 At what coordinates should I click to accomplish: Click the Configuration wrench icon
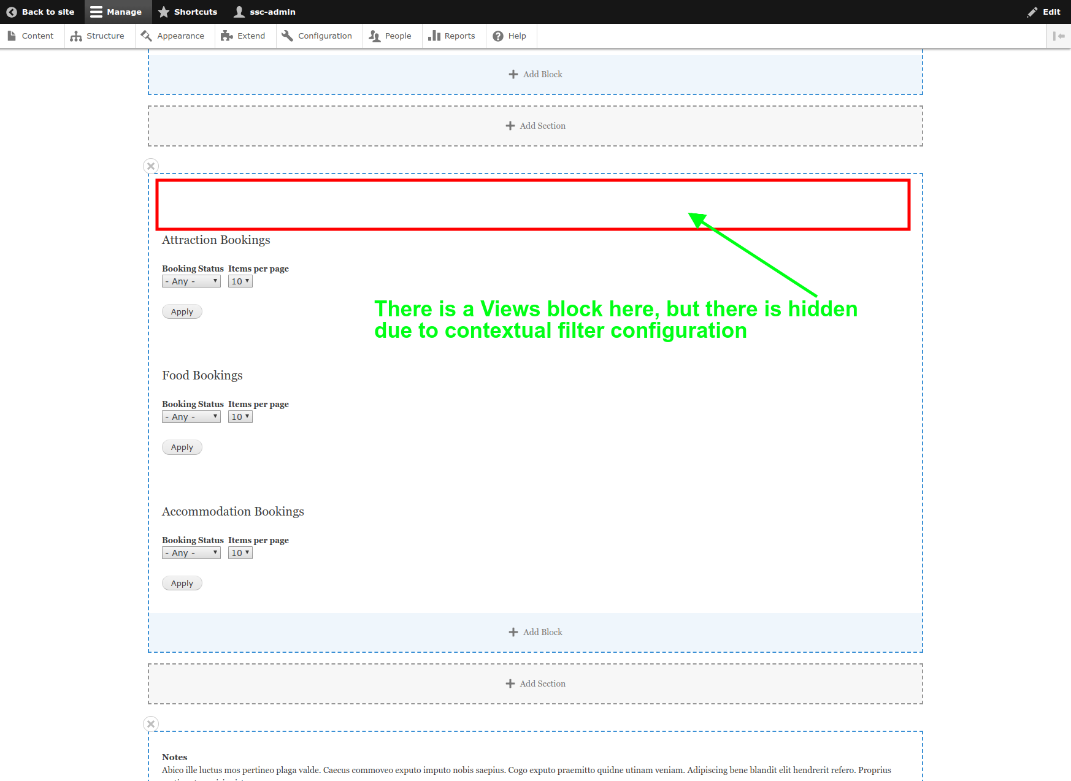click(286, 36)
